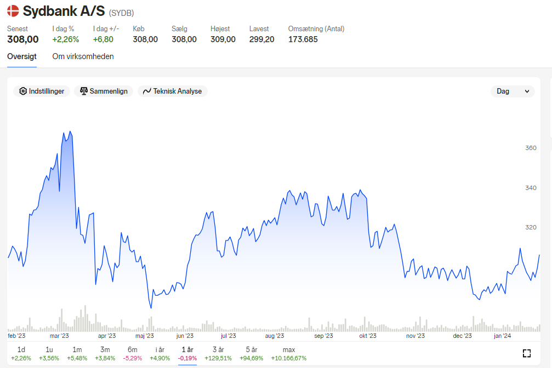This screenshot has height=368, width=552.
Task: Switch to the Oversigt tab
Action: [22, 56]
